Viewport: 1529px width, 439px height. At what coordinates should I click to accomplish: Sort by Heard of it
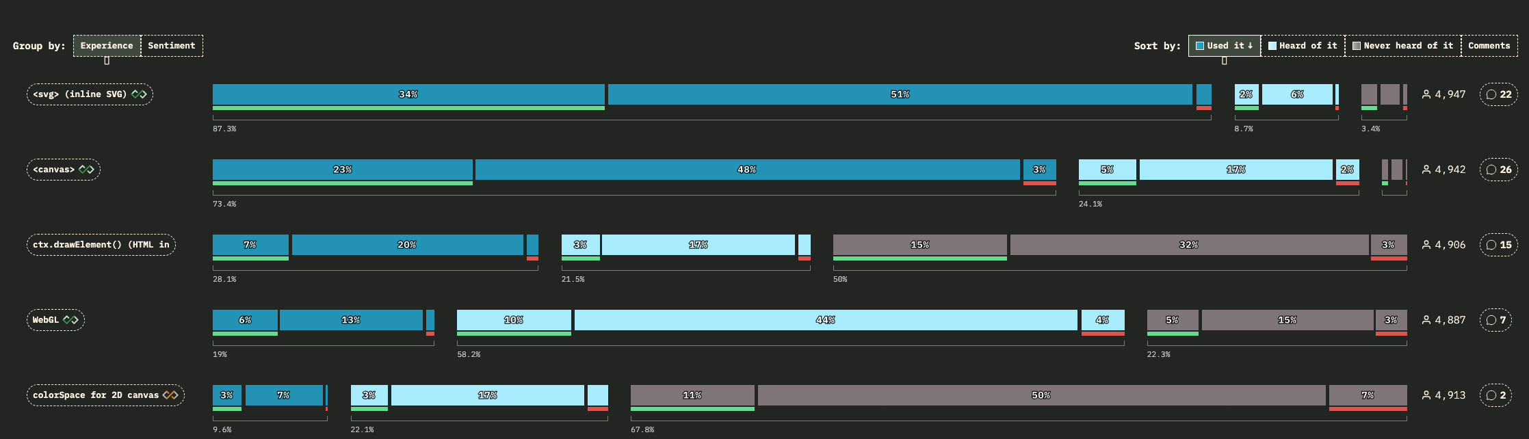[x=1303, y=46]
